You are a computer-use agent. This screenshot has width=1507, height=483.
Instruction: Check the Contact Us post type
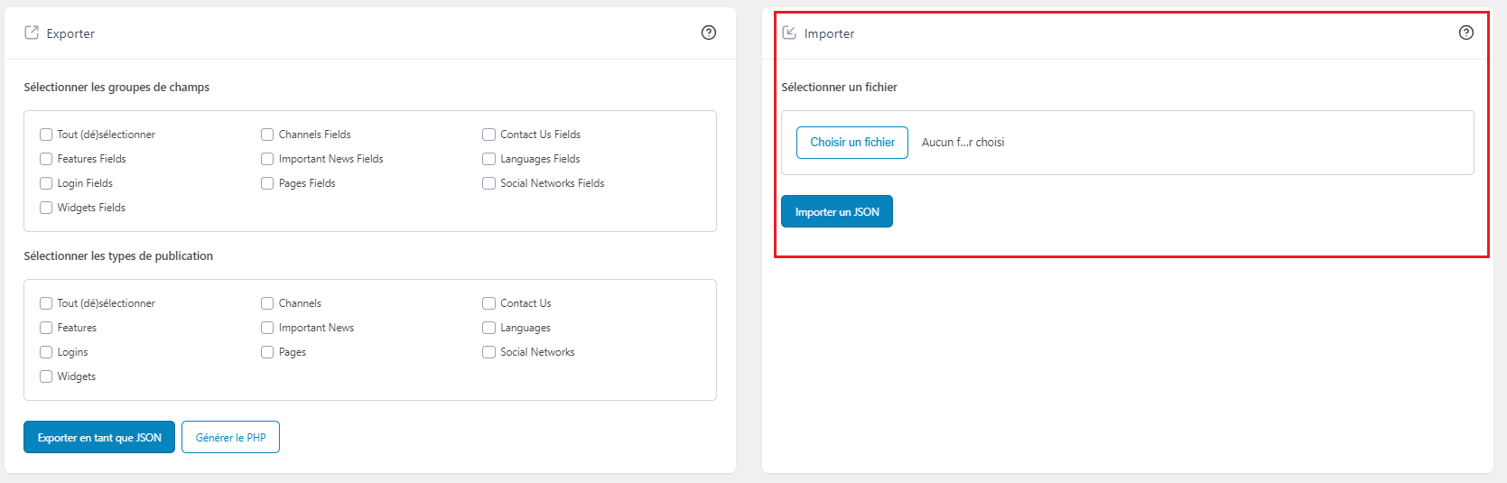coord(489,303)
